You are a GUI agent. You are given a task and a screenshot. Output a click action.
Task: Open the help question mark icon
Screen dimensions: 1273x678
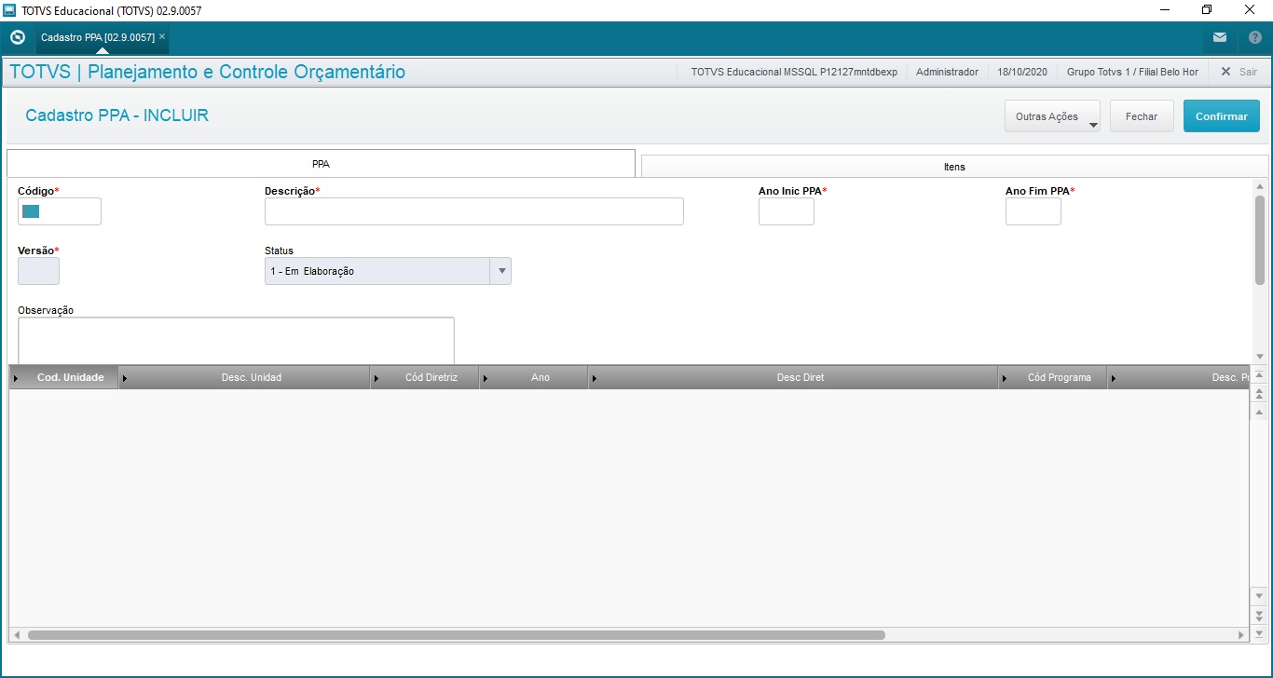(1254, 38)
